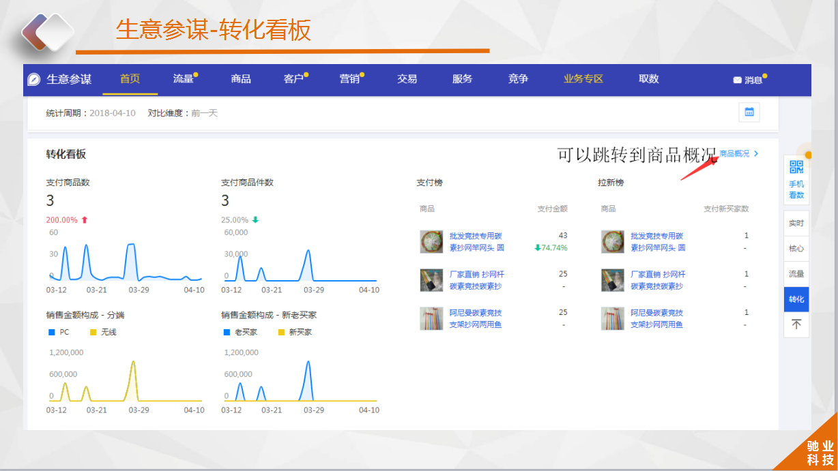This screenshot has width=838, height=471.
Task: Toggle the PC legend blue square
Action: 51,333
